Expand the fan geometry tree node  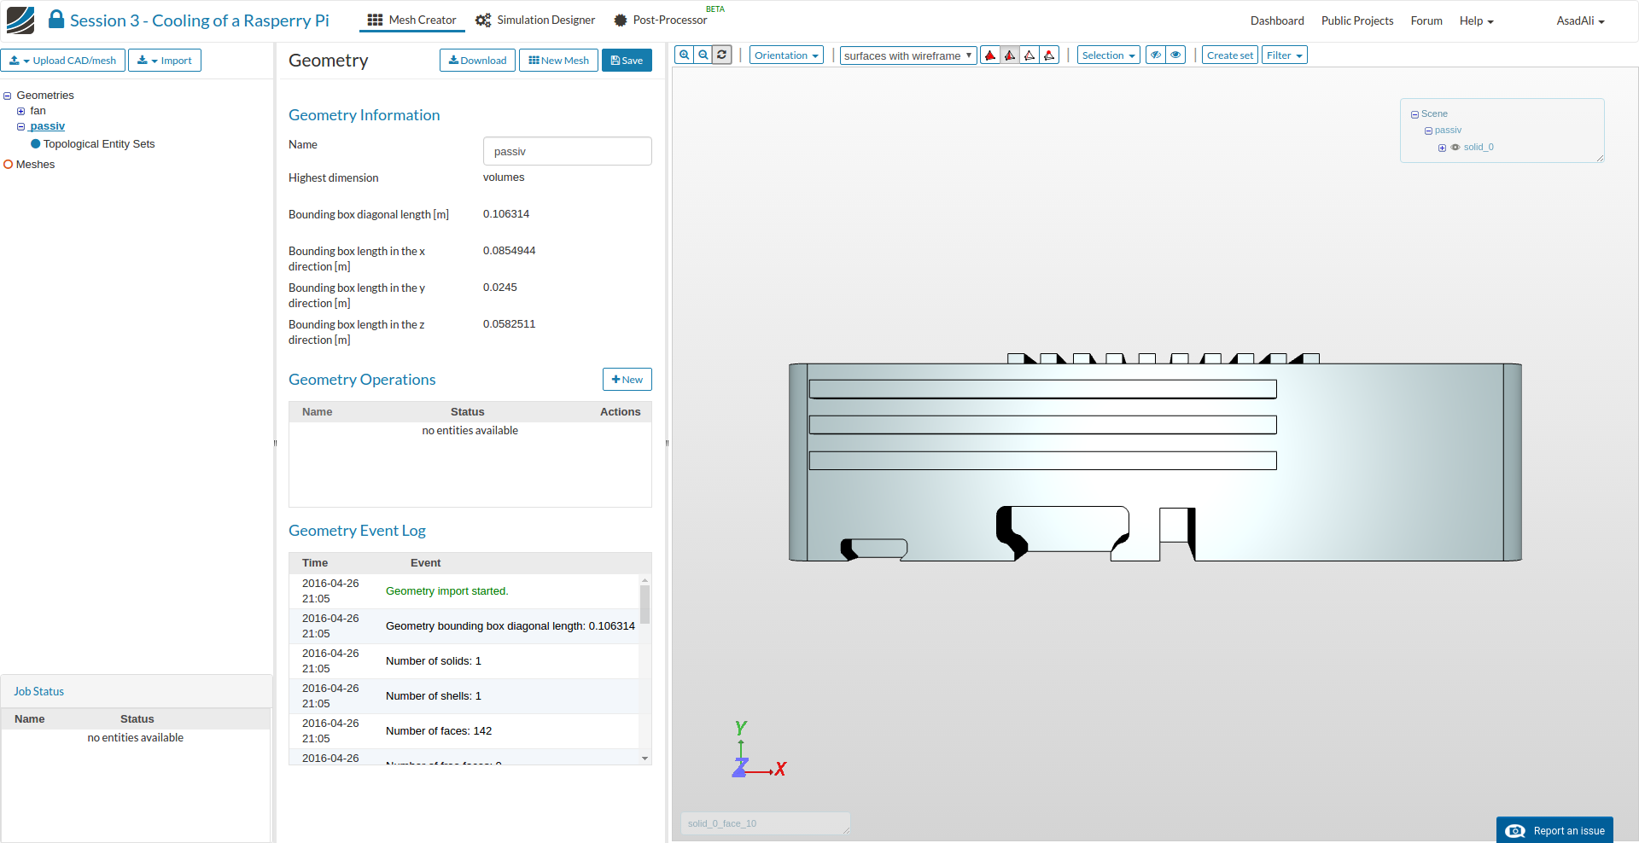[x=21, y=111]
